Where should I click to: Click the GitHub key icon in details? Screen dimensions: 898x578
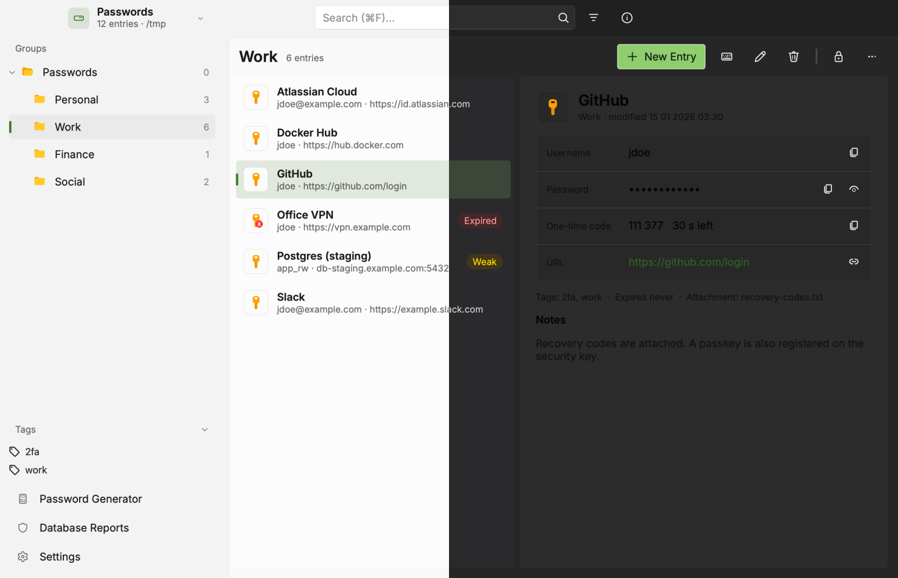click(553, 107)
